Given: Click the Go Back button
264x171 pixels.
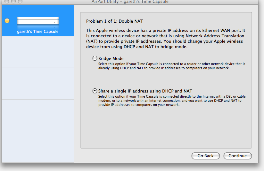Looking at the screenshot, I should pos(206,156).
